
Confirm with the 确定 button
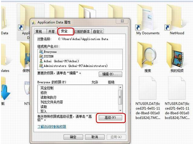click(73, 137)
